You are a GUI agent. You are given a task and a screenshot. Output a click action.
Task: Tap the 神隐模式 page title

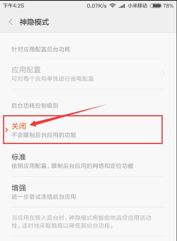(34, 22)
